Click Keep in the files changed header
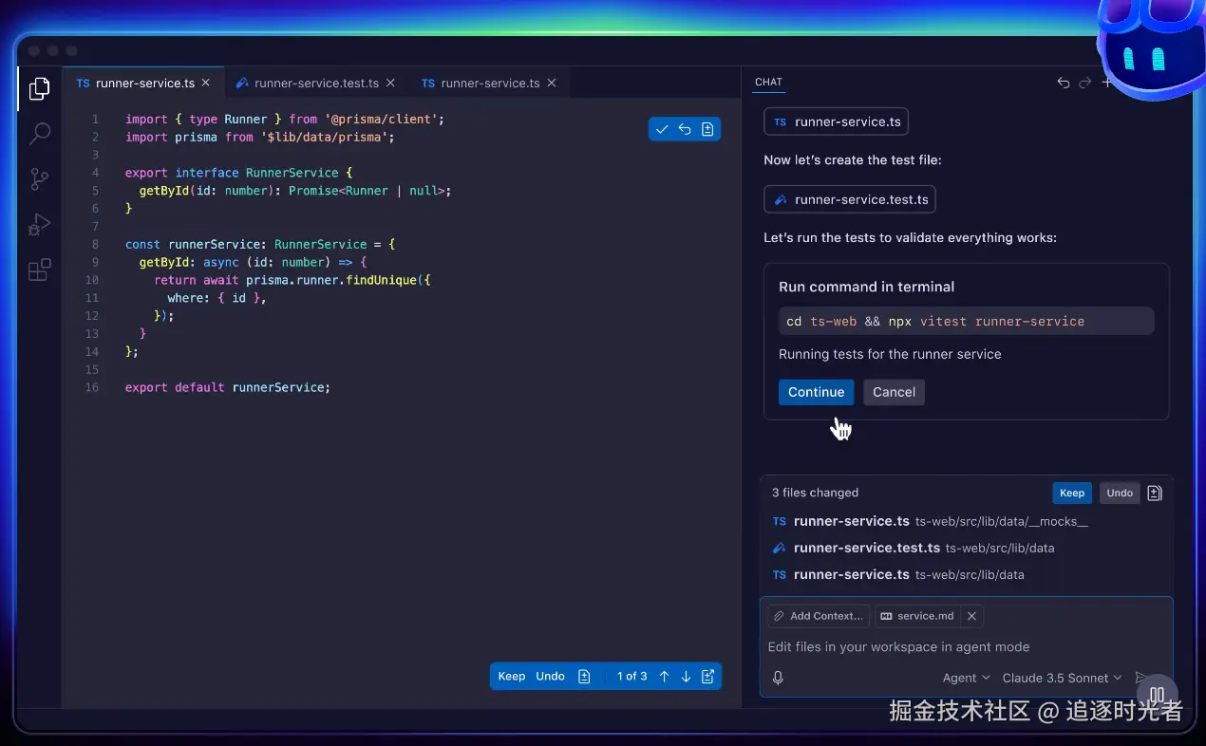1206x746 pixels. point(1072,493)
